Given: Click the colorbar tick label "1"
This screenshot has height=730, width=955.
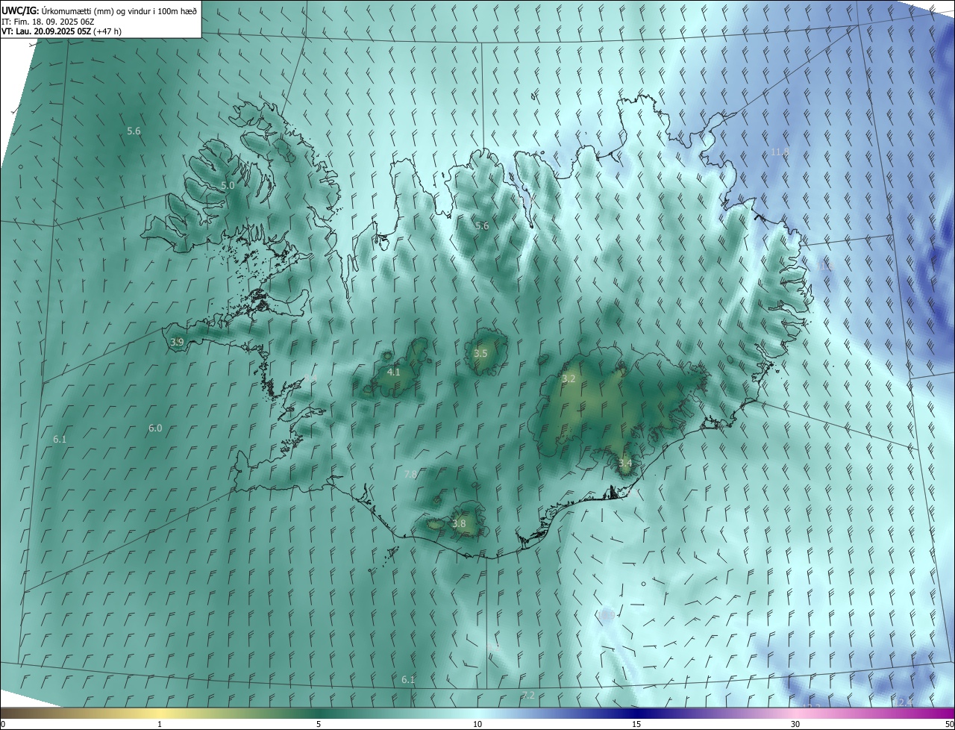Looking at the screenshot, I should pos(160,725).
